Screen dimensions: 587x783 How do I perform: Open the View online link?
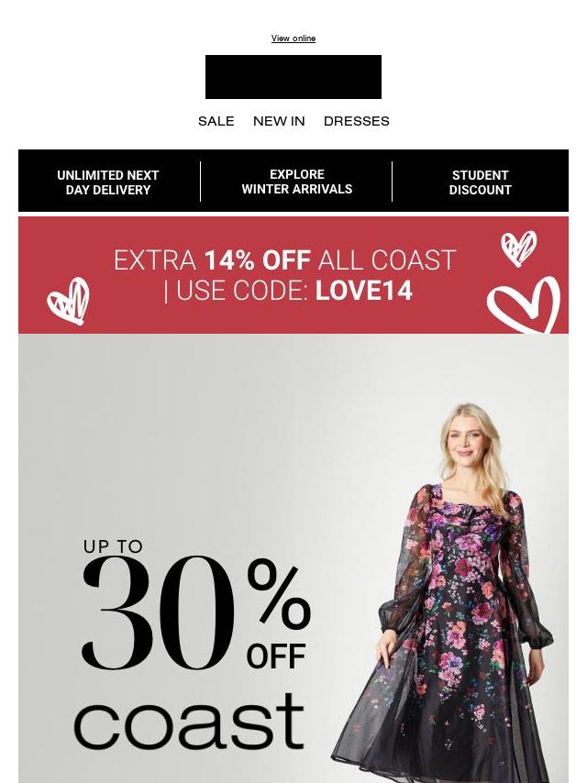coord(293,39)
